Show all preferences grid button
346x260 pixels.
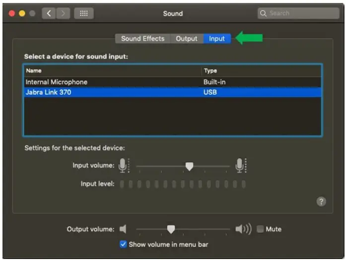coord(84,13)
